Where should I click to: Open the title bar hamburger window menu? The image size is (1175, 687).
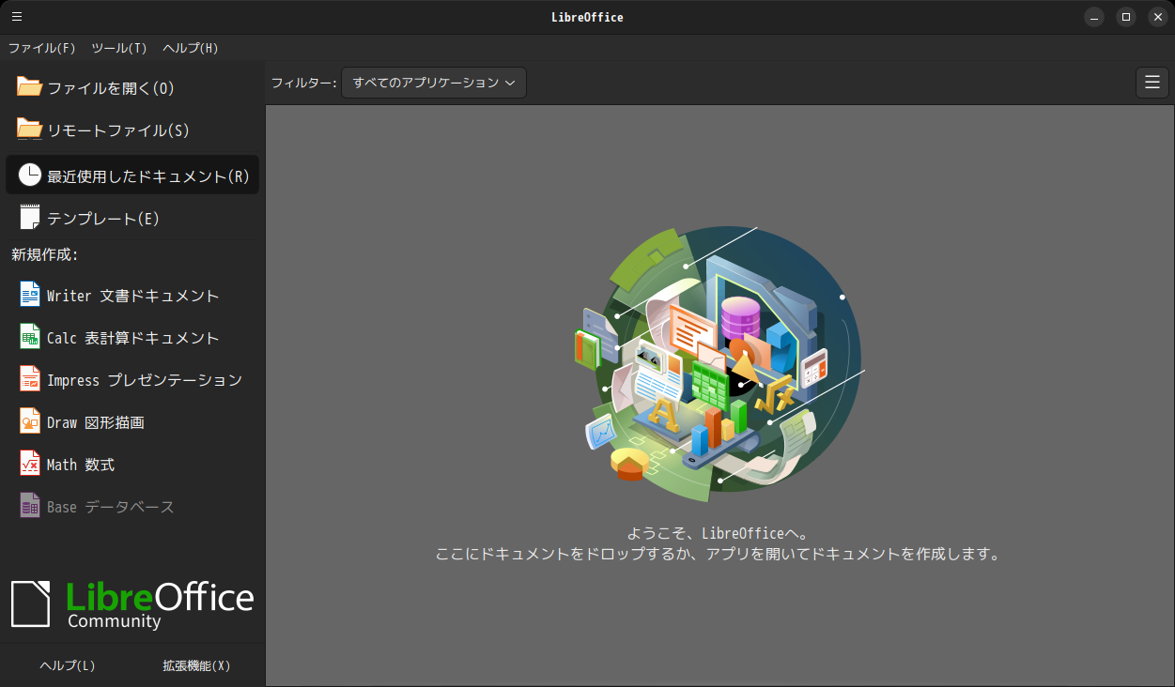pos(17,17)
